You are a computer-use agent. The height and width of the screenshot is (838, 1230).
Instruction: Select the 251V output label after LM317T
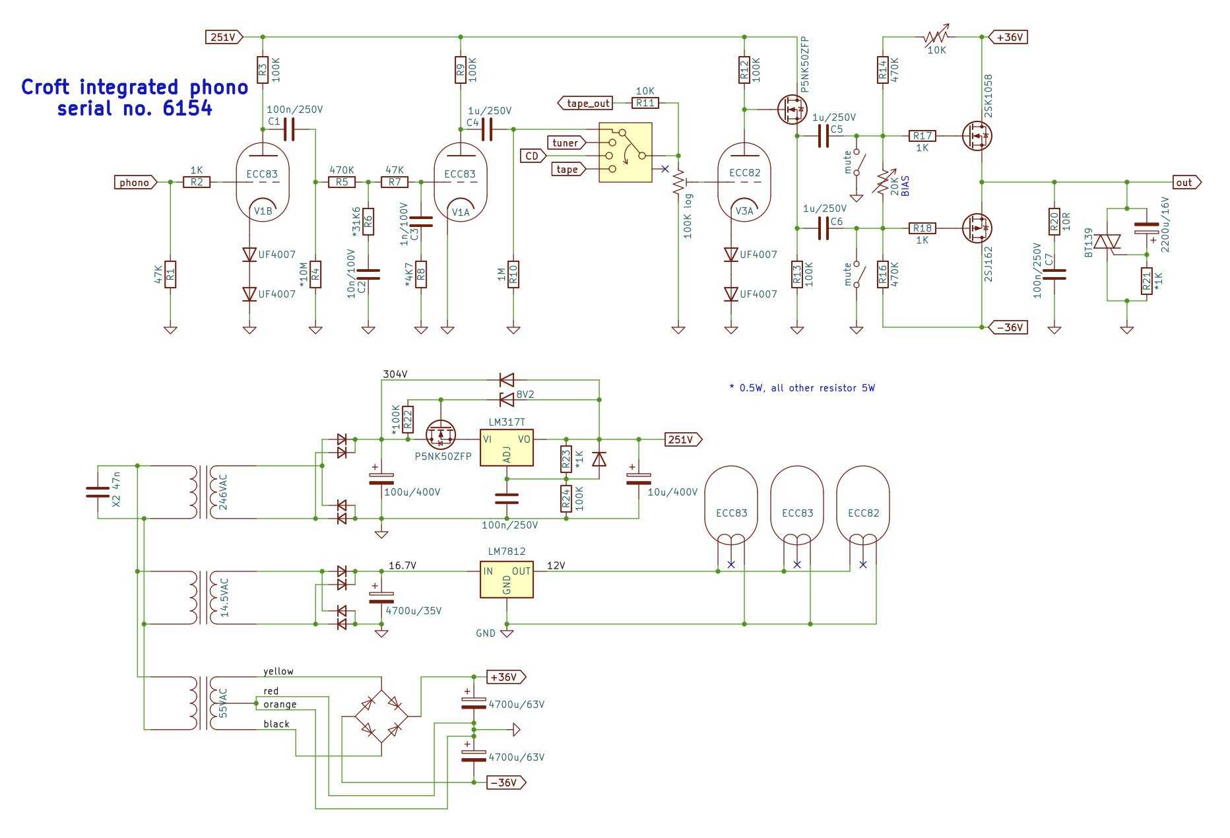point(683,439)
